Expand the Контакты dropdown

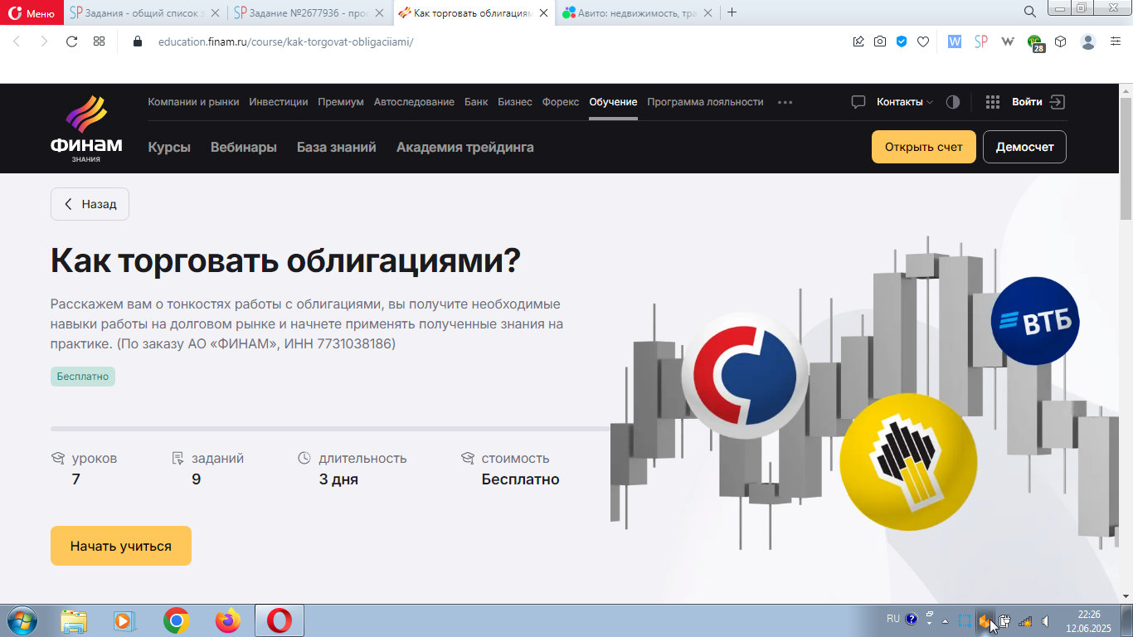tap(904, 102)
